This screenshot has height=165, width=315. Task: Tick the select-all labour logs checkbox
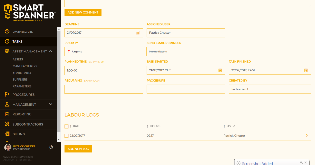pyautogui.click(x=67, y=126)
